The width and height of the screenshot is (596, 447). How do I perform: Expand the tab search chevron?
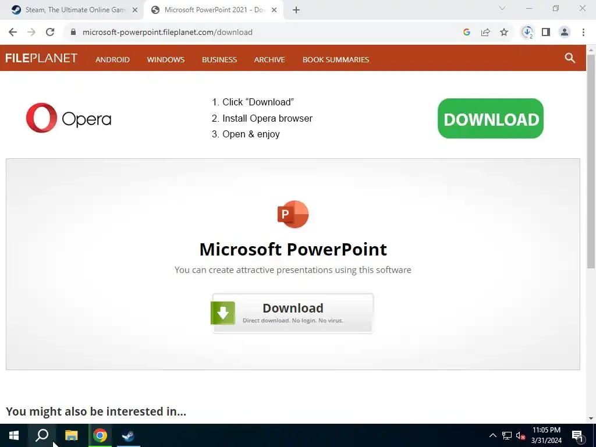[x=502, y=8]
